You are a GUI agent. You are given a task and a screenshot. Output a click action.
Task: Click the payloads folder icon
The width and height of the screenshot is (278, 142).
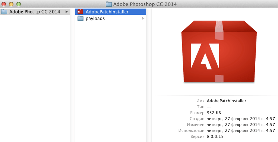80,18
